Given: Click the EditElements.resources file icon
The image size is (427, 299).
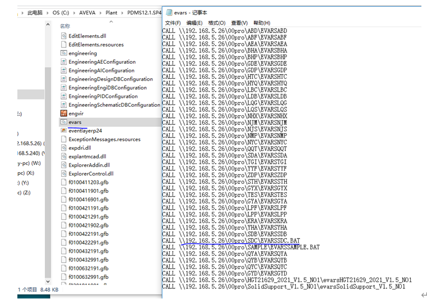Looking at the screenshot, I should pos(64,45).
